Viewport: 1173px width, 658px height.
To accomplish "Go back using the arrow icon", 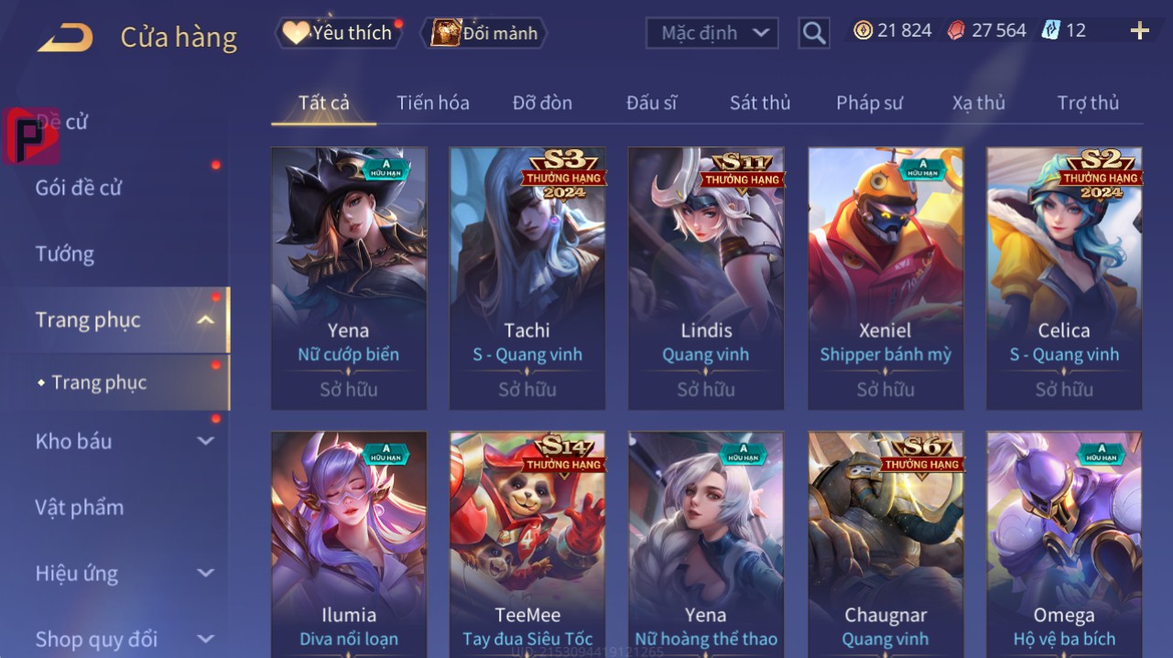I will [65, 37].
